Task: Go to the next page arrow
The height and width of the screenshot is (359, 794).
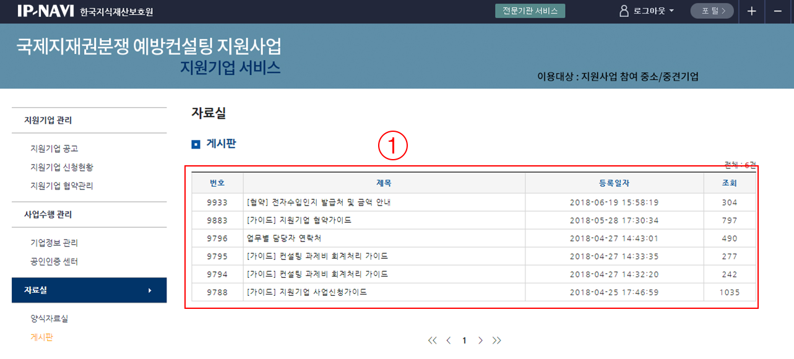Action: point(480,340)
